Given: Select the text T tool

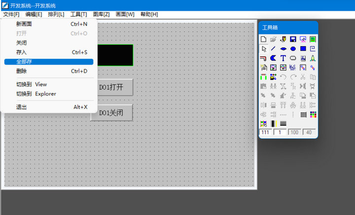Looking at the screenshot, I should click(x=283, y=58).
